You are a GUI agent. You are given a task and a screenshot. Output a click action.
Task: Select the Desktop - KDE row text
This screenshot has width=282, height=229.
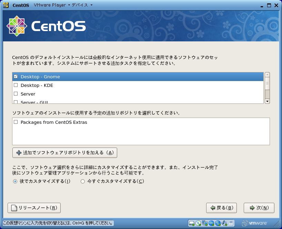tap(37, 85)
